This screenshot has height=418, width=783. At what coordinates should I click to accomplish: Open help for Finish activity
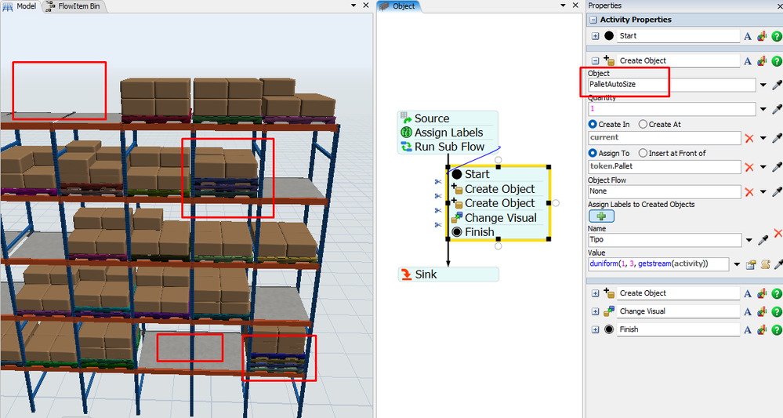(777, 329)
